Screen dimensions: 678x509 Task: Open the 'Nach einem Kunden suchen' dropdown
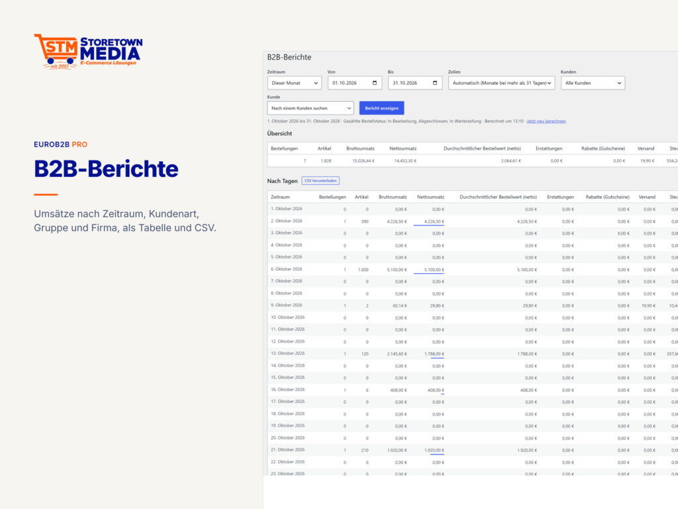click(x=311, y=108)
